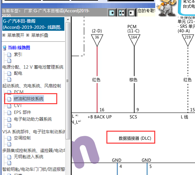Open the CVT tree item
This screenshot has height=175, width=195.
click(18, 105)
